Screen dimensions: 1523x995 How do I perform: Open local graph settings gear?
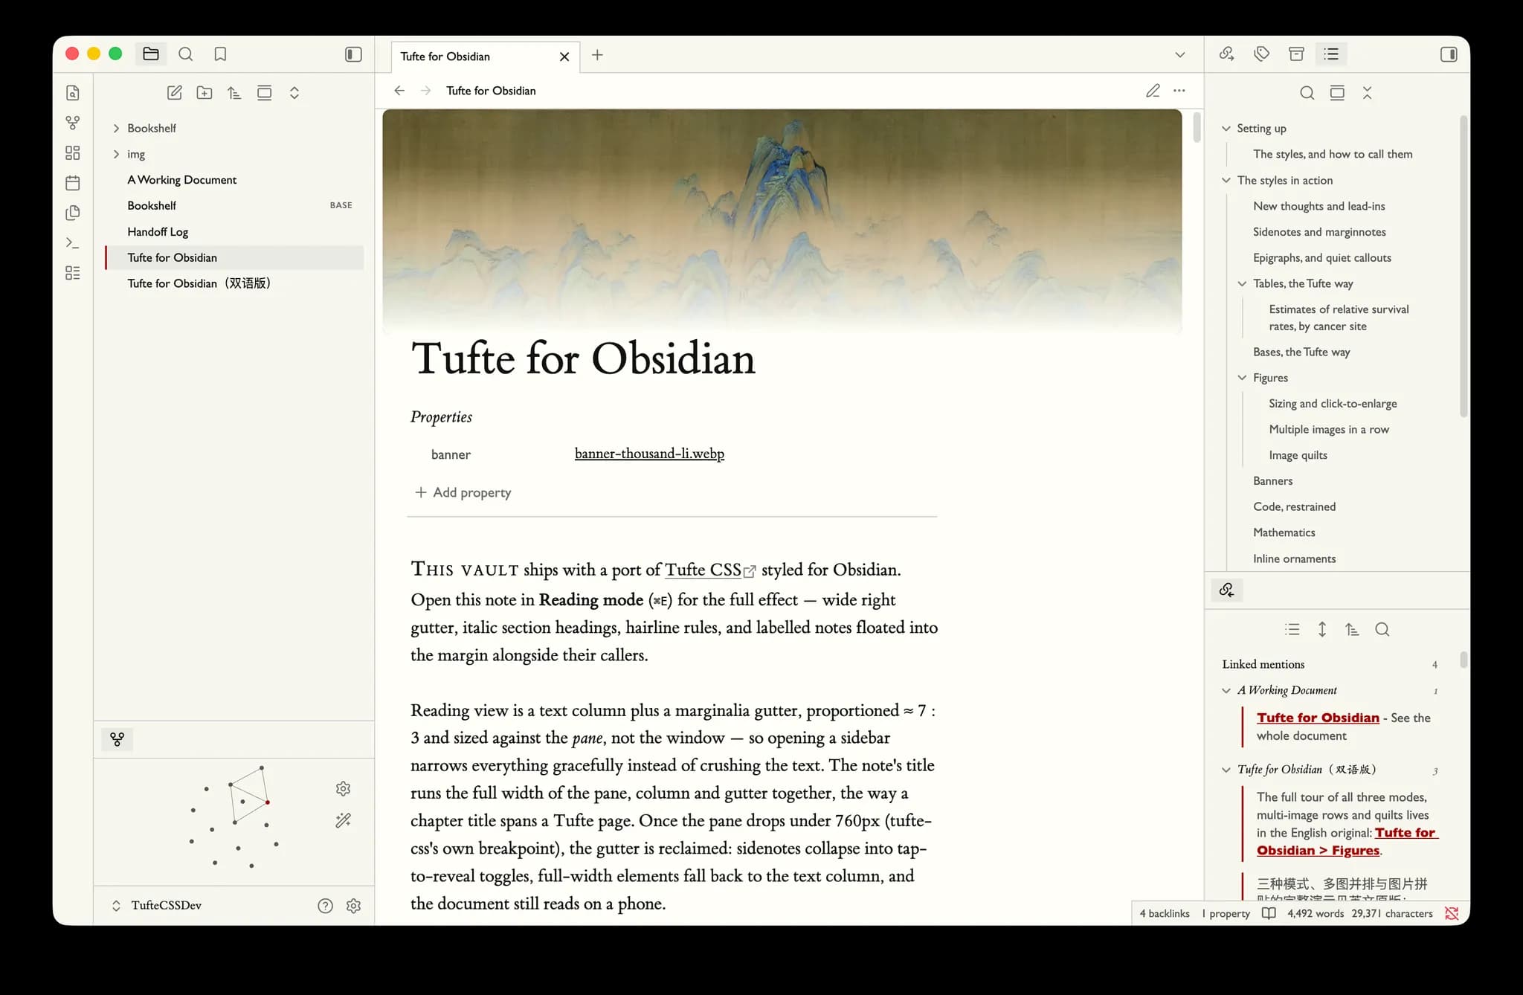pyautogui.click(x=343, y=788)
